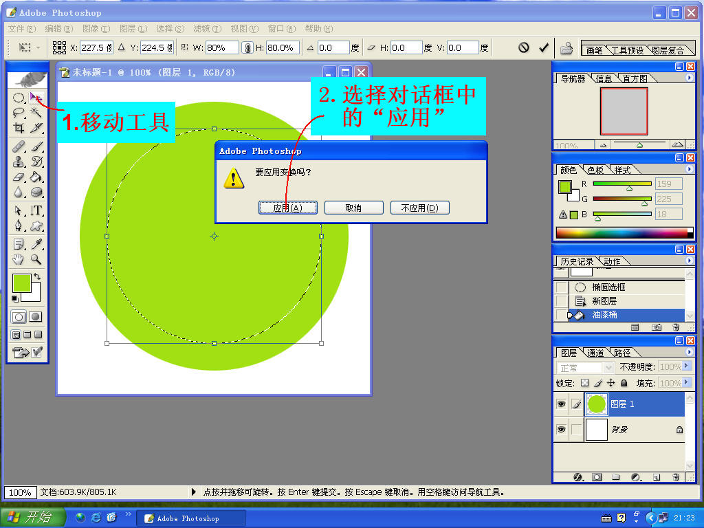This screenshot has width=704, height=528.
Task: Open the 文件 menu
Action: click(21, 29)
